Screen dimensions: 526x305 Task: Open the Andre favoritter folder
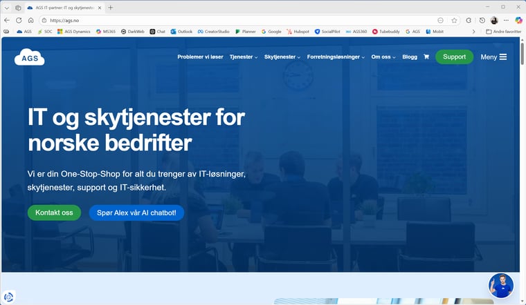pos(504,32)
